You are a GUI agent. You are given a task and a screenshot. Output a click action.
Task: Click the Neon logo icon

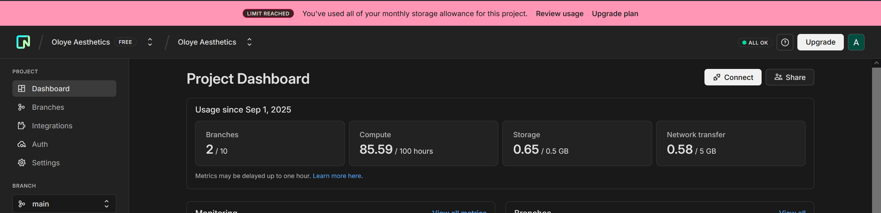pos(23,42)
